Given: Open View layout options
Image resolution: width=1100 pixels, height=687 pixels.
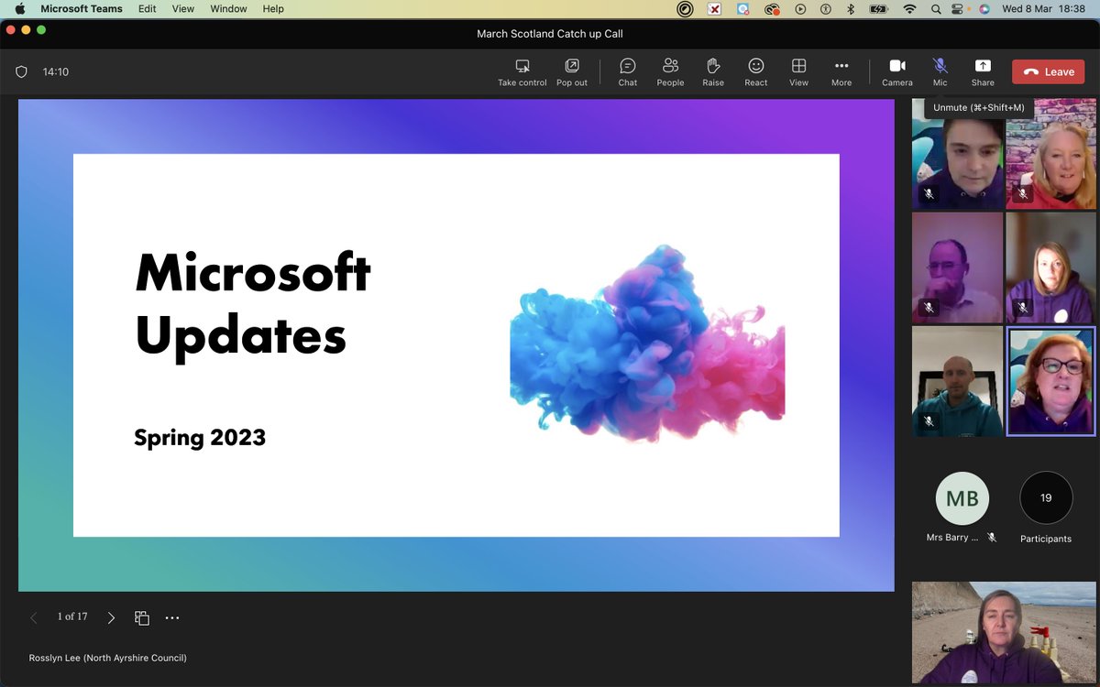Looking at the screenshot, I should pyautogui.click(x=797, y=71).
